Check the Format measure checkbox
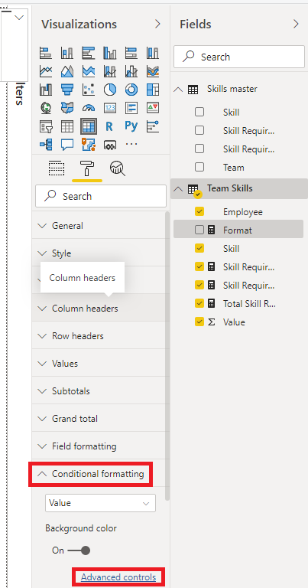 click(199, 230)
